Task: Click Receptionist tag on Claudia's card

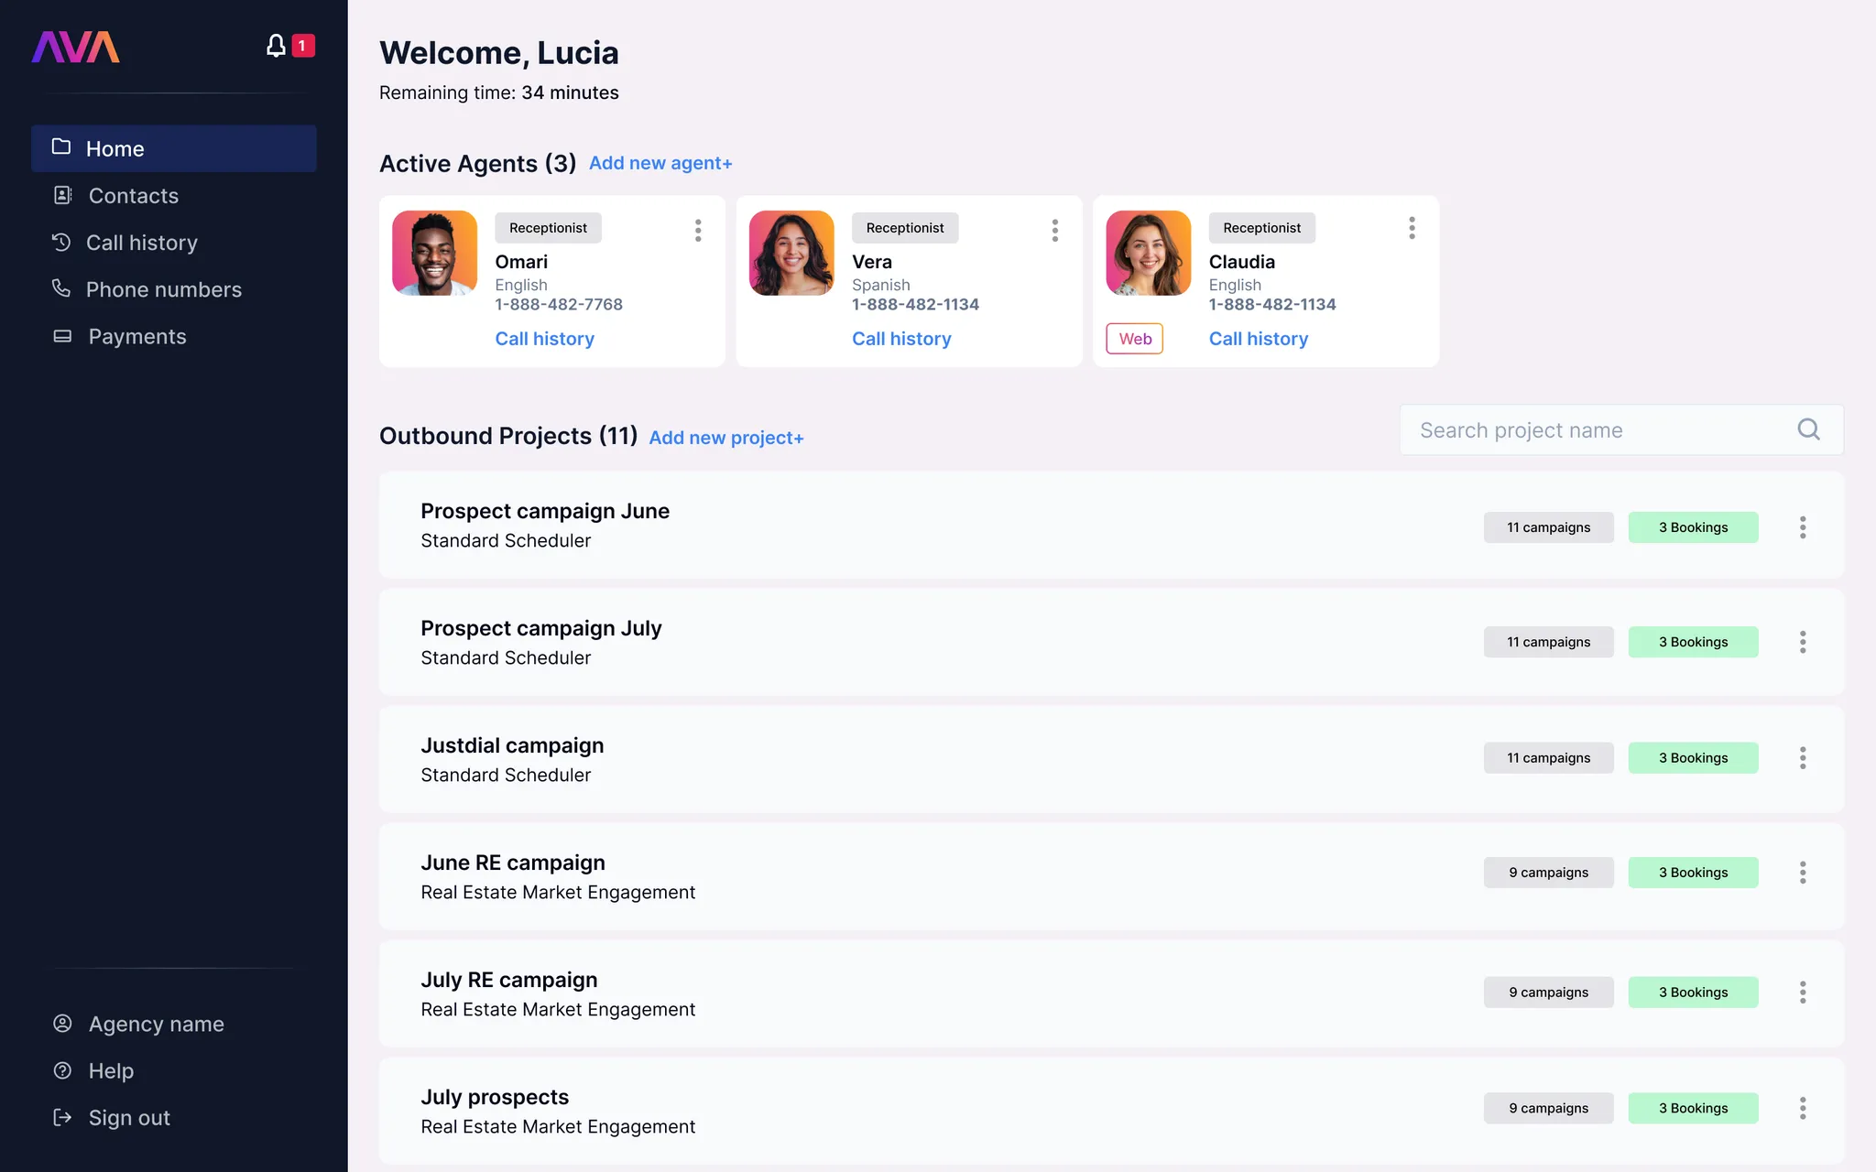Action: (1262, 228)
